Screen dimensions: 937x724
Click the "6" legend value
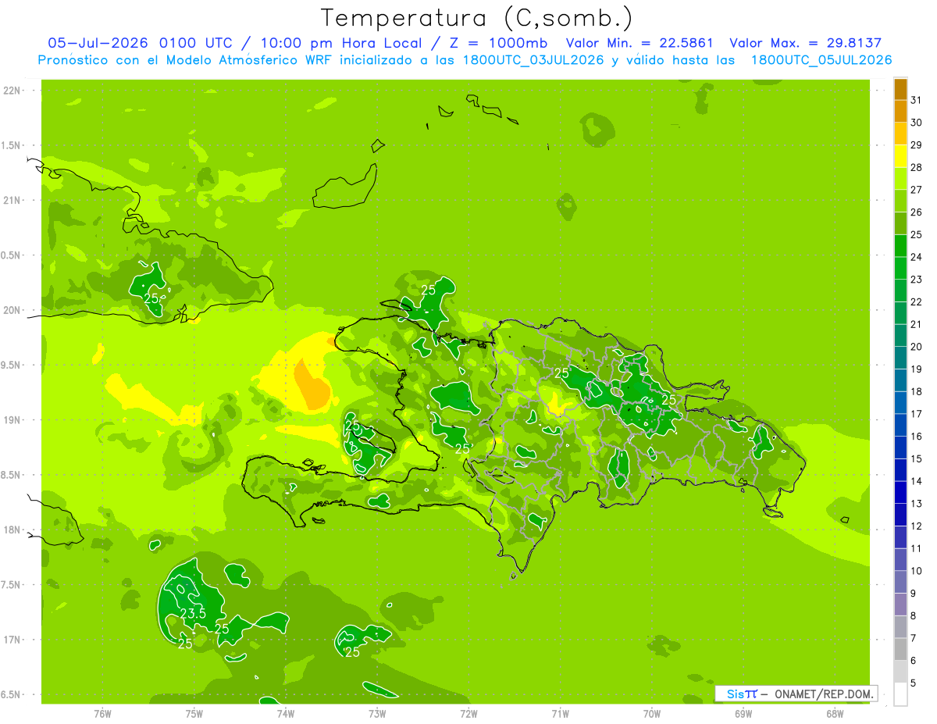914,661
